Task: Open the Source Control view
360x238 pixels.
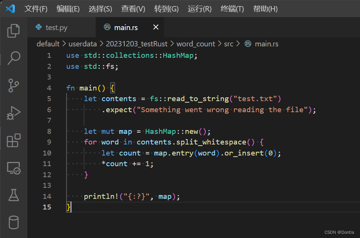Action: [x=14, y=85]
